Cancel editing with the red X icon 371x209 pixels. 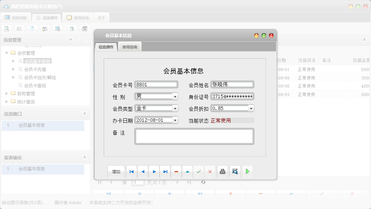coord(209,171)
